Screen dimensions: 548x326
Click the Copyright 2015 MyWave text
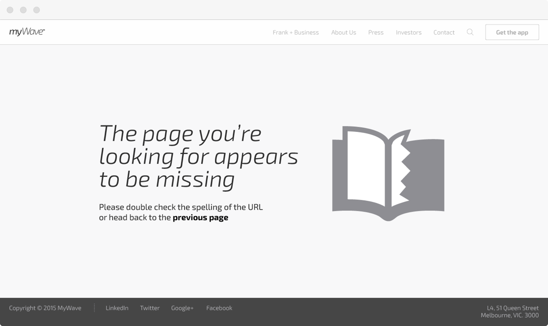[45, 308]
